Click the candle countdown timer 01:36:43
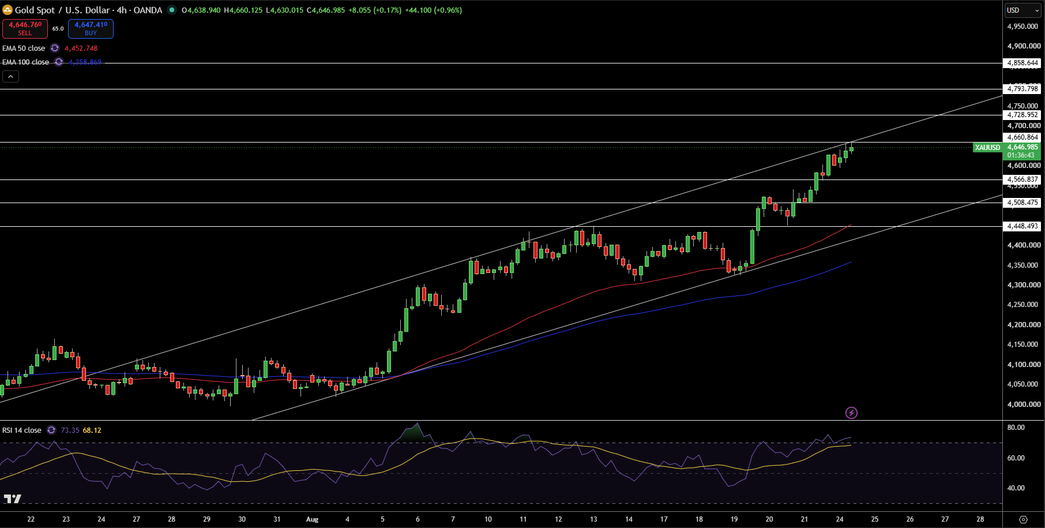Screen dimensions: 1045x528 (1021, 155)
